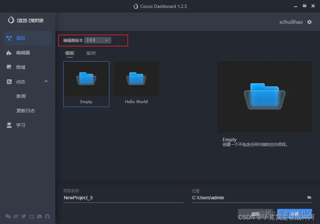Open the 更新日志 changelog page

(x=26, y=111)
